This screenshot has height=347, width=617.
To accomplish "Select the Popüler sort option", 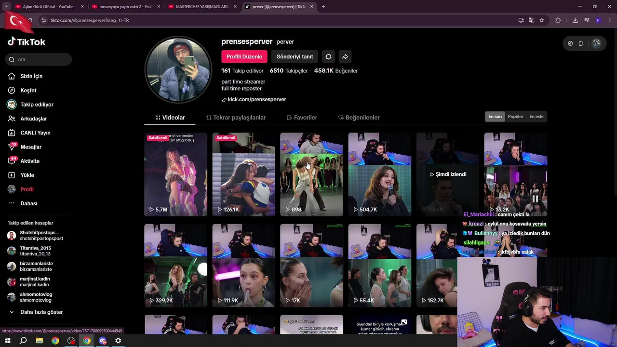I will [515, 117].
